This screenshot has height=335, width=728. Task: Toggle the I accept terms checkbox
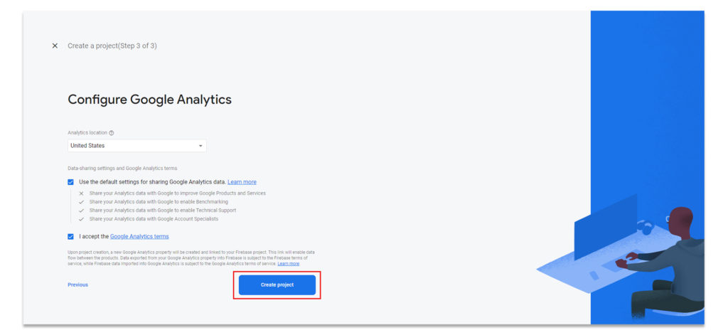tap(70, 237)
